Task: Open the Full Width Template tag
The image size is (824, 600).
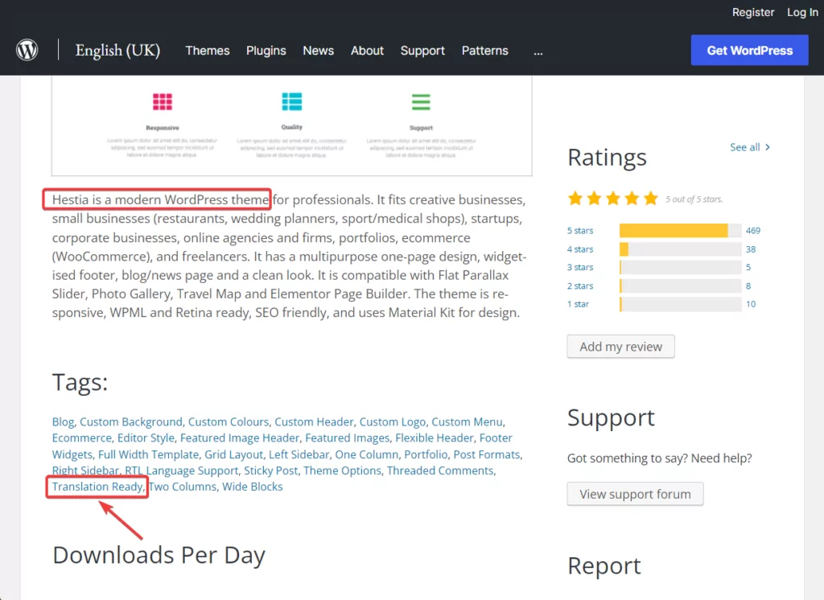Action: point(148,454)
